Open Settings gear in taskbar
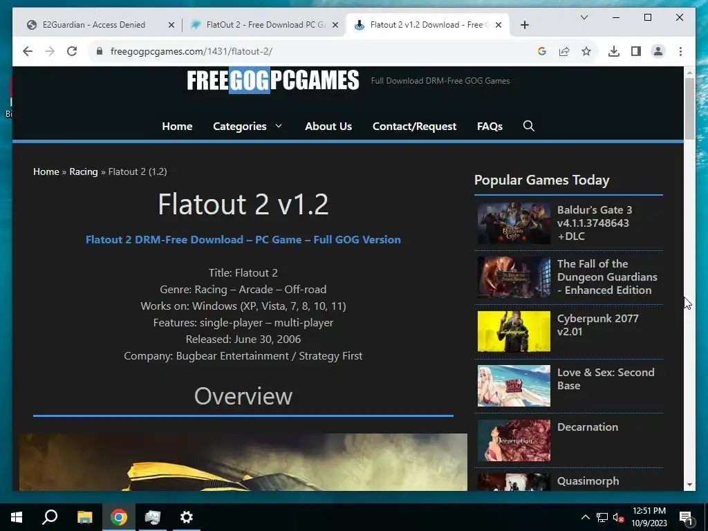 [187, 517]
